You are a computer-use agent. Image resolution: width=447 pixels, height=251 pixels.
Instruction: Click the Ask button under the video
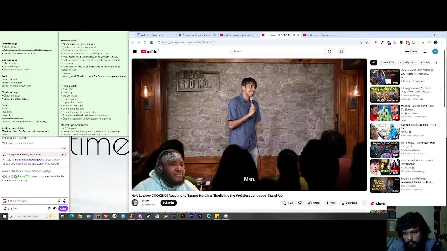point(330,203)
